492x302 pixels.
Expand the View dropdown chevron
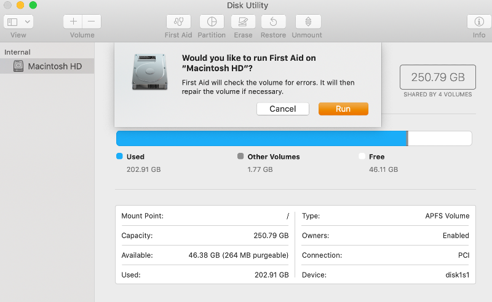tap(27, 22)
